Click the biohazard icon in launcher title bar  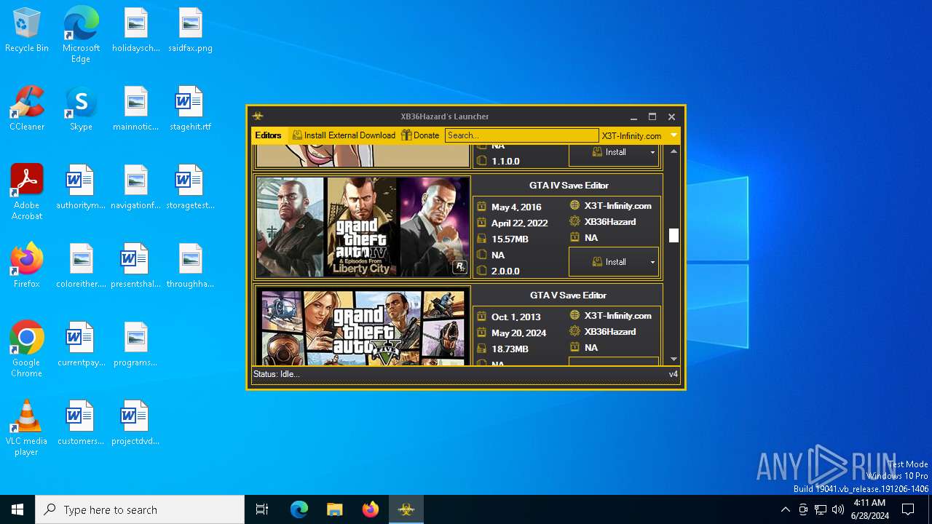[258, 116]
